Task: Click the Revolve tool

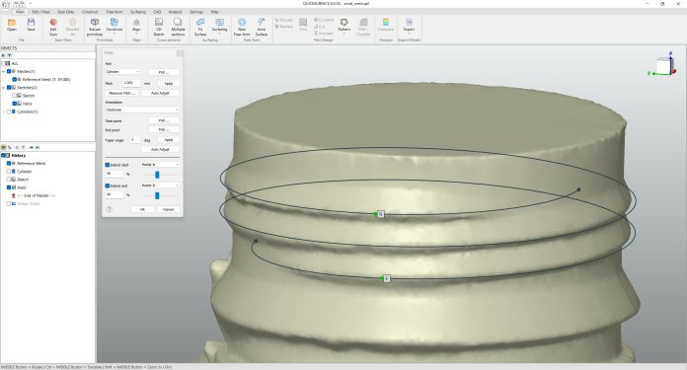Action: (283, 27)
